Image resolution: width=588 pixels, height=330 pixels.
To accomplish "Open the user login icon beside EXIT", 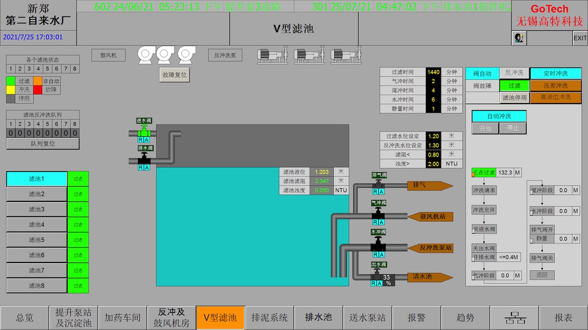I will (x=518, y=38).
